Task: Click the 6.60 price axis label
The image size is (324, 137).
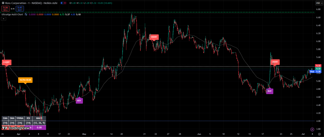Action: (x=318, y=17)
